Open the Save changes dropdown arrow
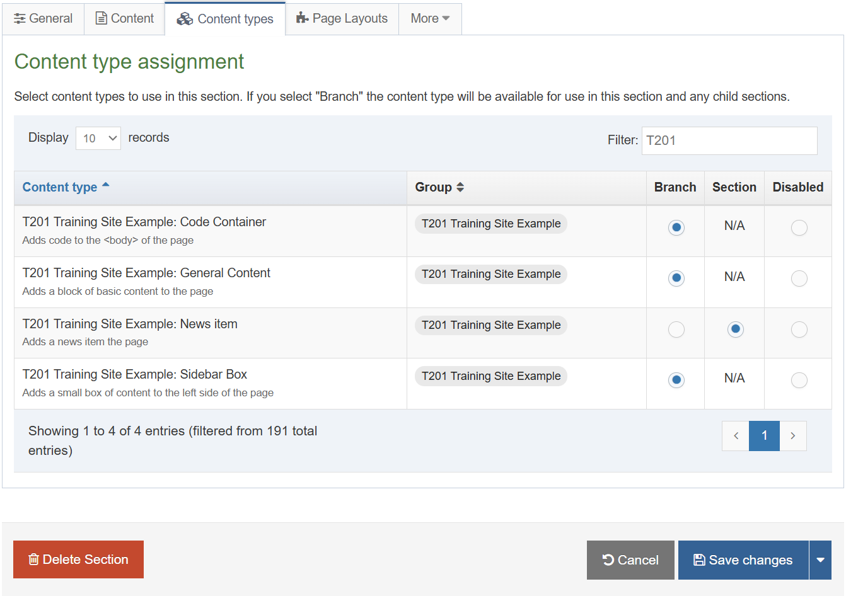Viewport: 846px width, 596px height. 821,559
